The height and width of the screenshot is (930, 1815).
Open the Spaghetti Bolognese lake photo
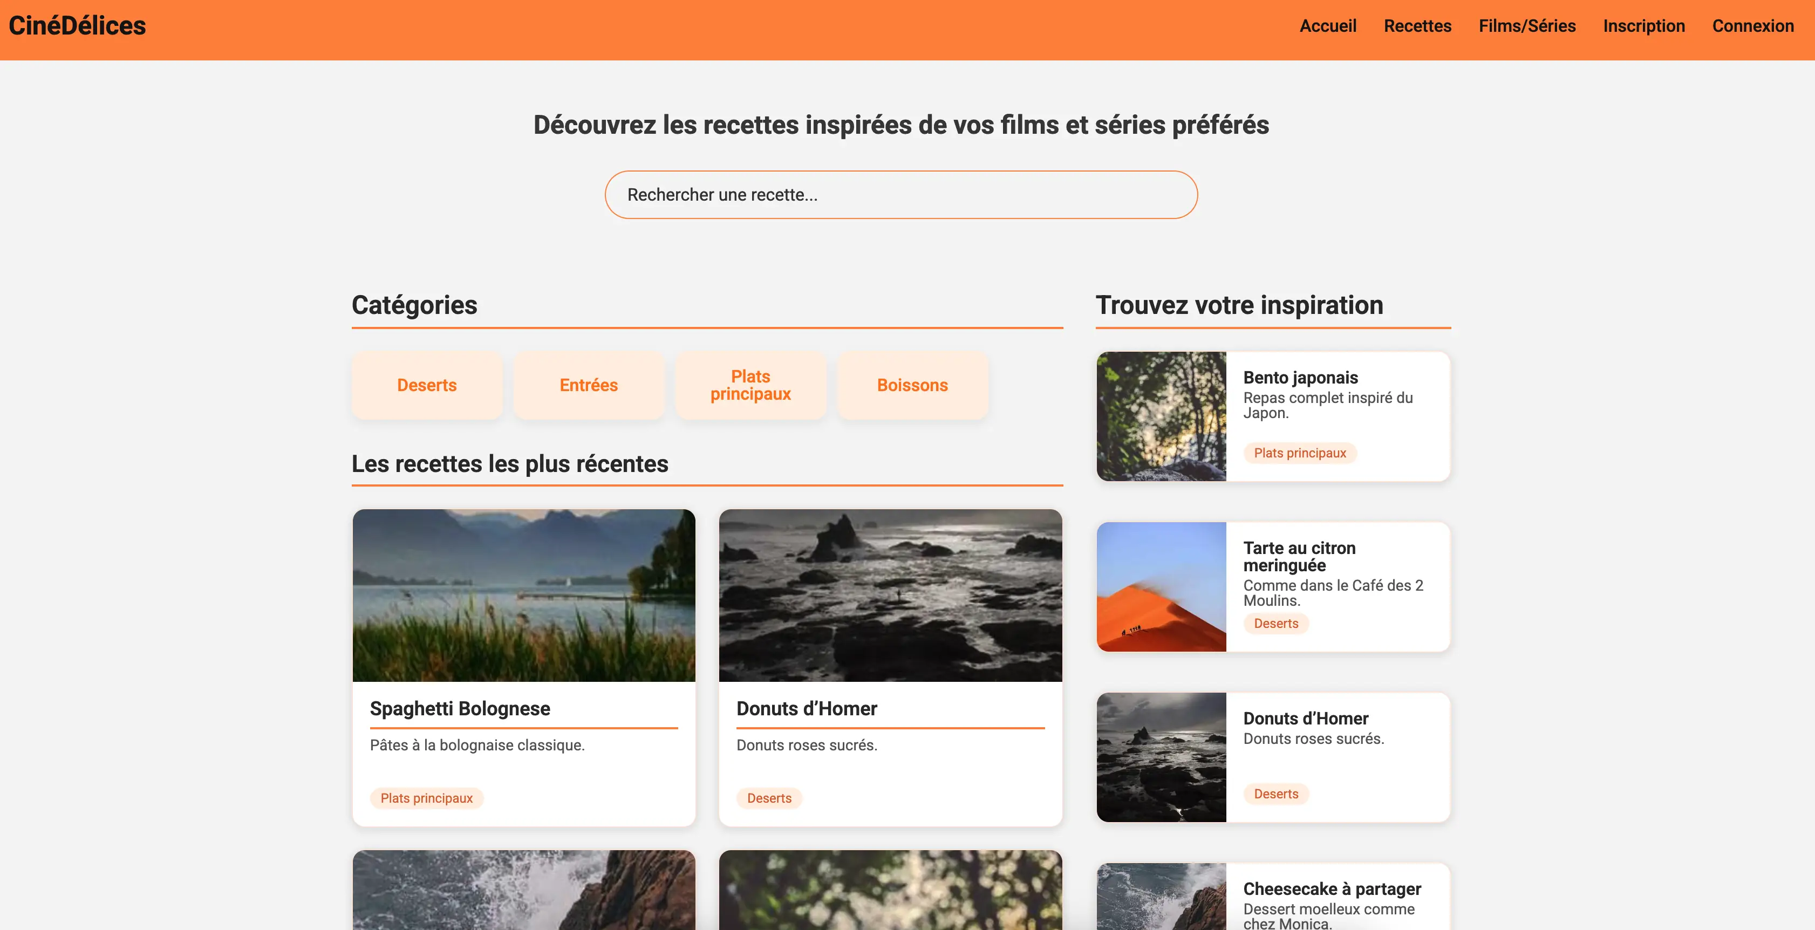pyautogui.click(x=523, y=596)
